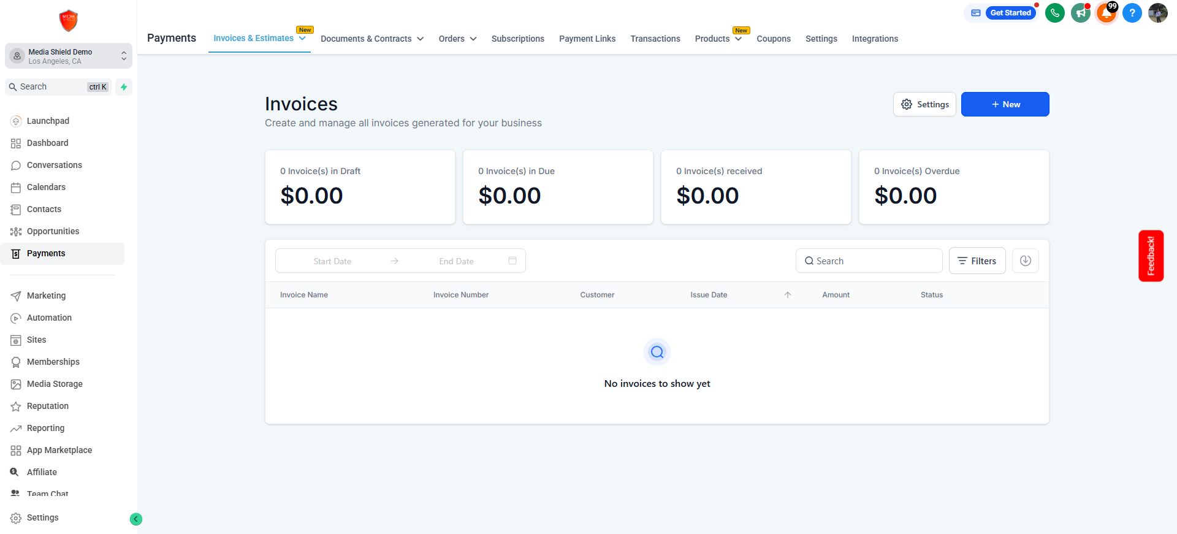Open the Subscriptions tab
1177x534 pixels.
click(x=517, y=39)
